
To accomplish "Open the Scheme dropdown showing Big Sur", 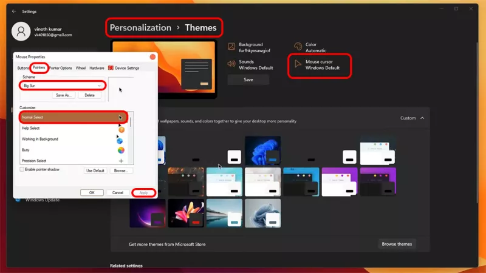I will point(63,86).
